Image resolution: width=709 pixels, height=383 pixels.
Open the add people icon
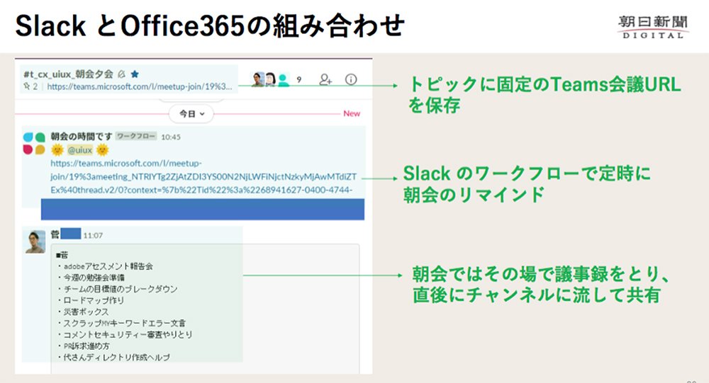[325, 79]
